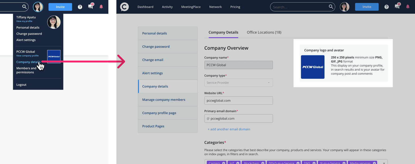Screen dimensions: 415x164
Task: Open messages via the chat icon in the right header
Action: [x=397, y=7]
